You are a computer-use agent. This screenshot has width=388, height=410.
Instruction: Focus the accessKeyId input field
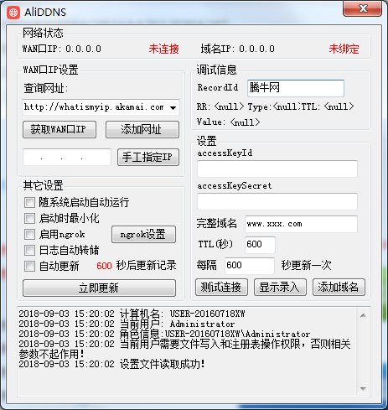click(x=277, y=169)
